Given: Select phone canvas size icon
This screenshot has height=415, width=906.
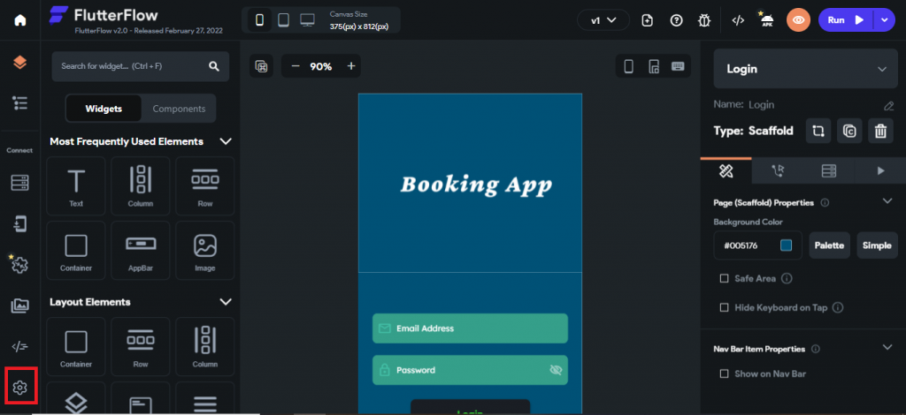Looking at the screenshot, I should point(259,20).
